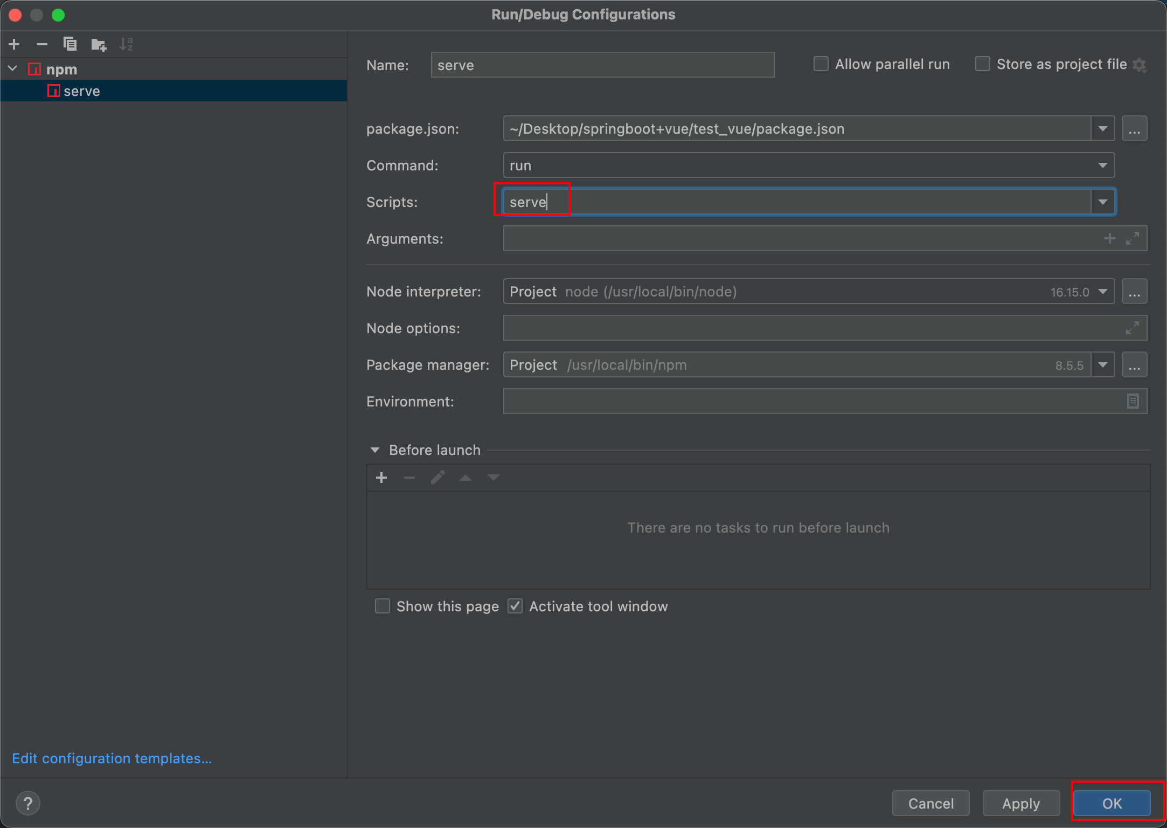This screenshot has height=828, width=1167.
Task: Browse for the package manager path
Action: [x=1134, y=365]
